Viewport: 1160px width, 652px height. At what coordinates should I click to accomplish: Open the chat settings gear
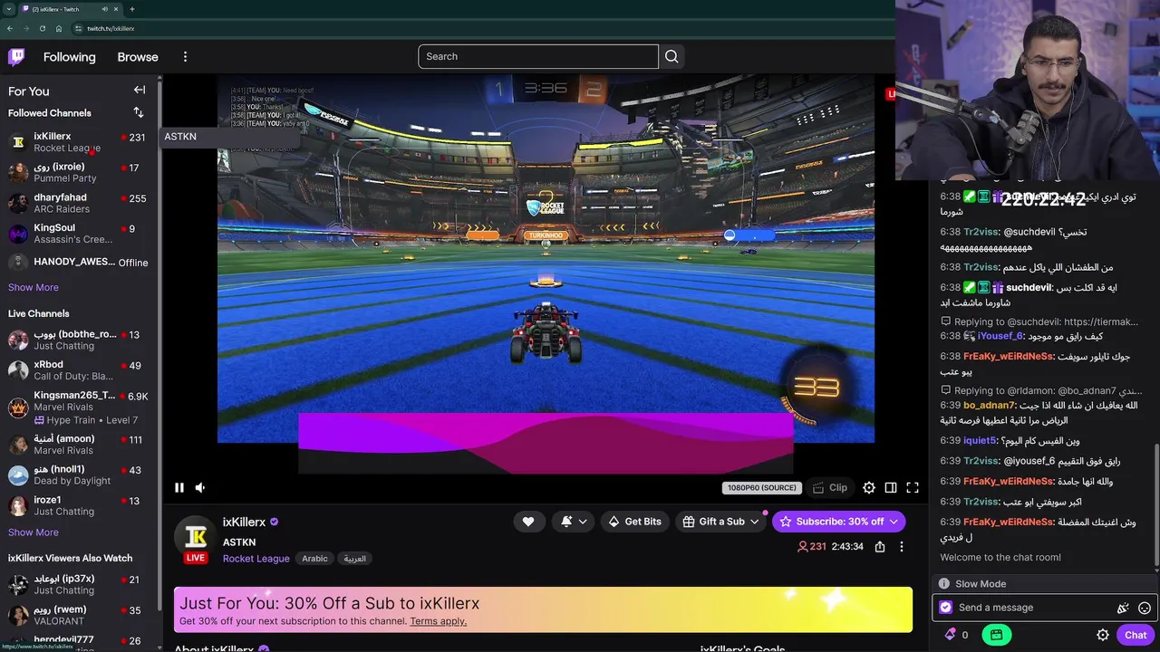[1103, 635]
